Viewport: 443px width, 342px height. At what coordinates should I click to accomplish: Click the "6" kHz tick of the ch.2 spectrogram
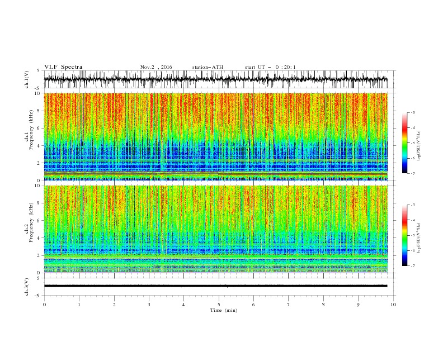(40, 220)
